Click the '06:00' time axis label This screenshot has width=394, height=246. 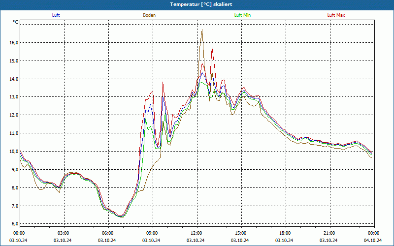[107, 233]
